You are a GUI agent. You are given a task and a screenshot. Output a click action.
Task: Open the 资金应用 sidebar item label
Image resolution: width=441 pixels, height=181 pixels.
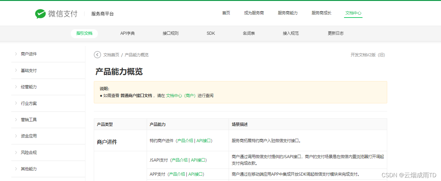click(29, 136)
